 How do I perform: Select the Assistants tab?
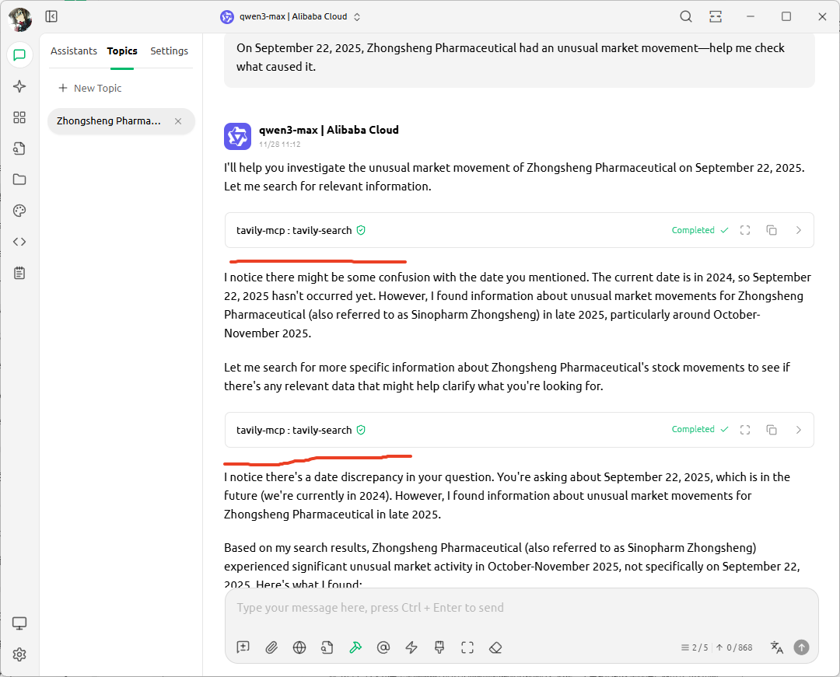click(x=74, y=51)
